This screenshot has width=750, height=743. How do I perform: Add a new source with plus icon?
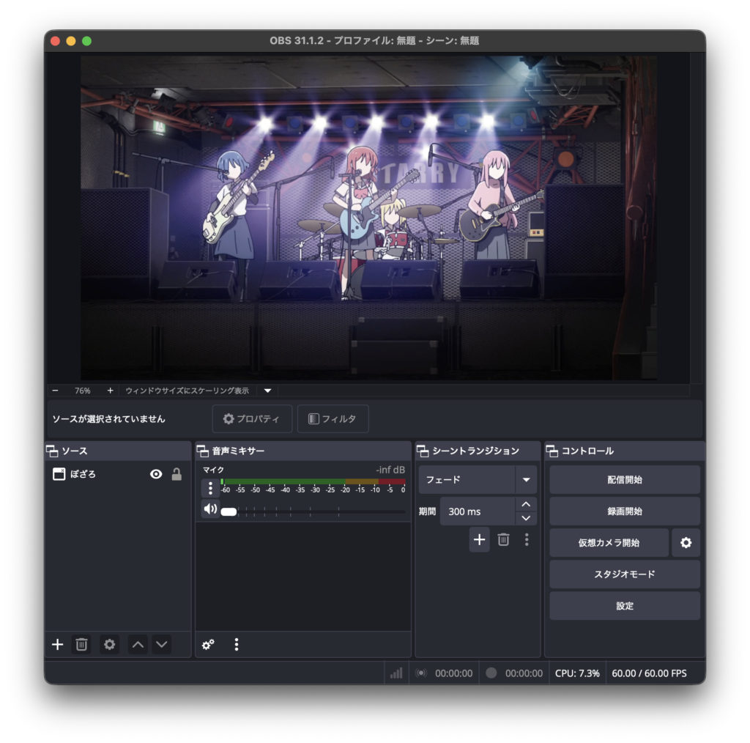pos(57,645)
